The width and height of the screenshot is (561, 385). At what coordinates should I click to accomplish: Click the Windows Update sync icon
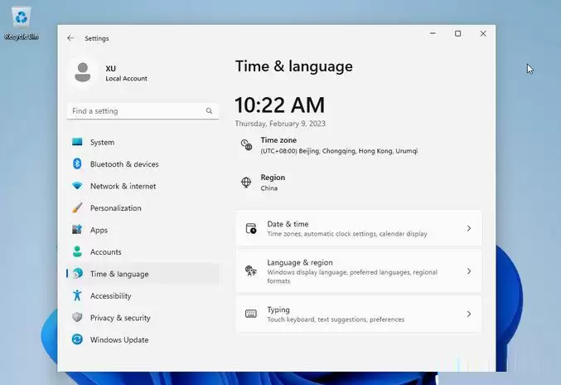(77, 339)
